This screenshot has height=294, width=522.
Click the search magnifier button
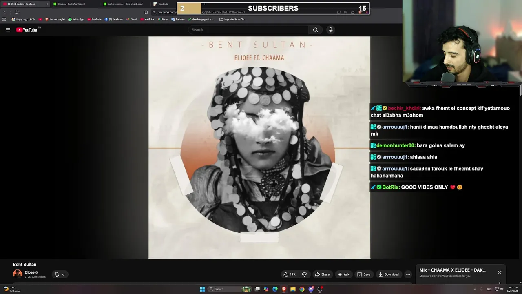(315, 30)
